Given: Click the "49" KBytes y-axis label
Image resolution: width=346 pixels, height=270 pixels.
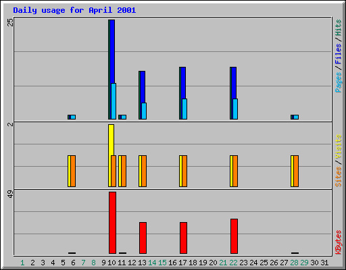Looking at the screenshot, I should point(10,194).
